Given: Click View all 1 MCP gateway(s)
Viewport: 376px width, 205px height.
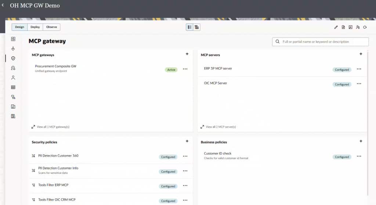Looking at the screenshot, I should coord(53,127).
